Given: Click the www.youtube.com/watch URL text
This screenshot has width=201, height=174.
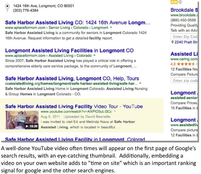Looking at the screenshot, I should [76, 112].
